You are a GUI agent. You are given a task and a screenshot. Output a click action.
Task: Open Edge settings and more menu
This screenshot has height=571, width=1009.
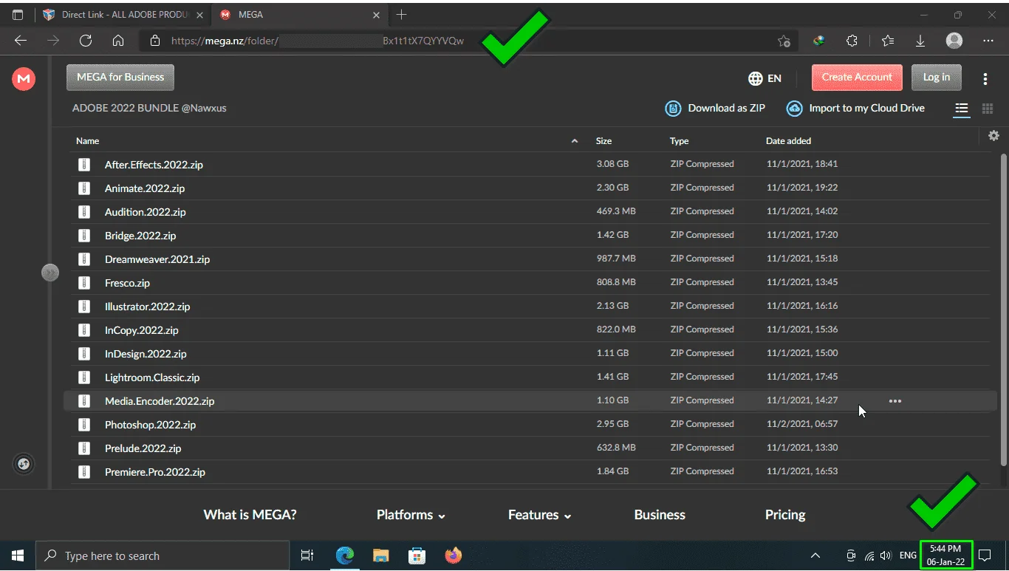tap(988, 41)
